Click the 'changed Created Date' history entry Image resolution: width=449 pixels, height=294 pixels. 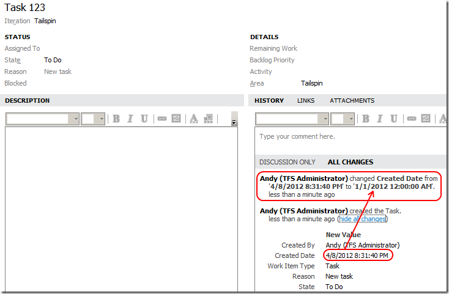(349, 186)
